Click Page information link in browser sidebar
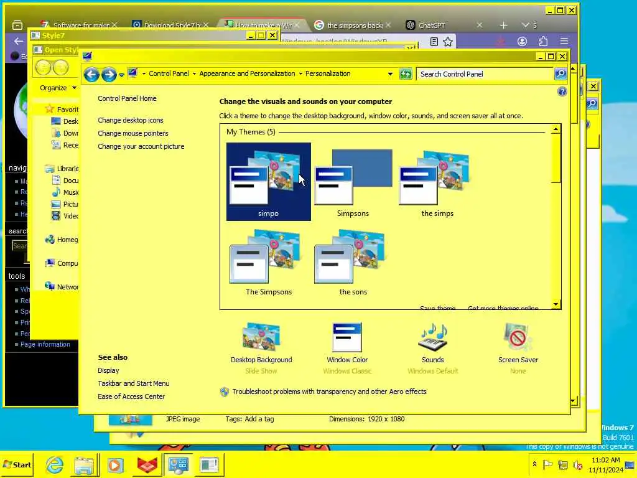Image resolution: width=637 pixels, height=478 pixels. [45, 344]
